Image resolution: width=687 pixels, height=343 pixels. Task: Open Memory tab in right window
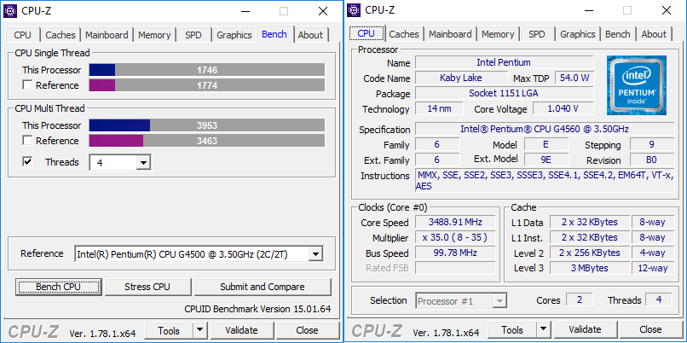[x=498, y=34]
